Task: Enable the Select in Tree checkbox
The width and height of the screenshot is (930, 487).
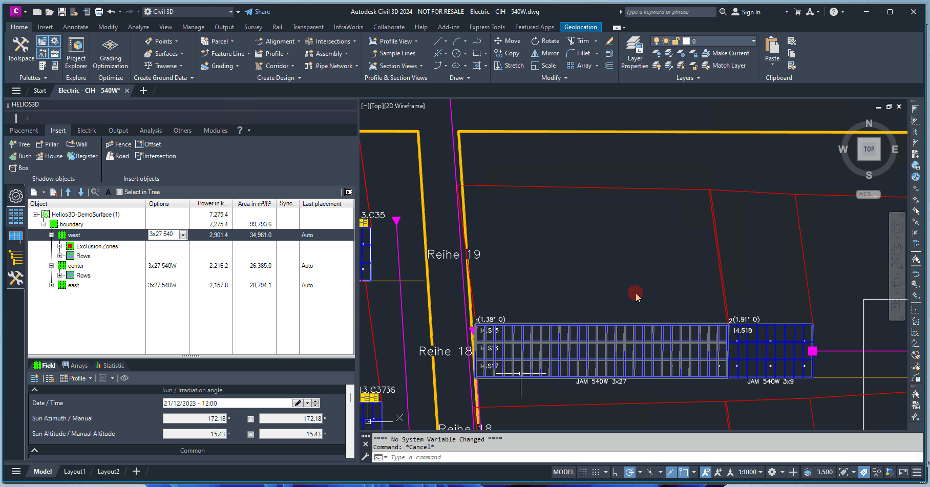Action: coord(120,192)
